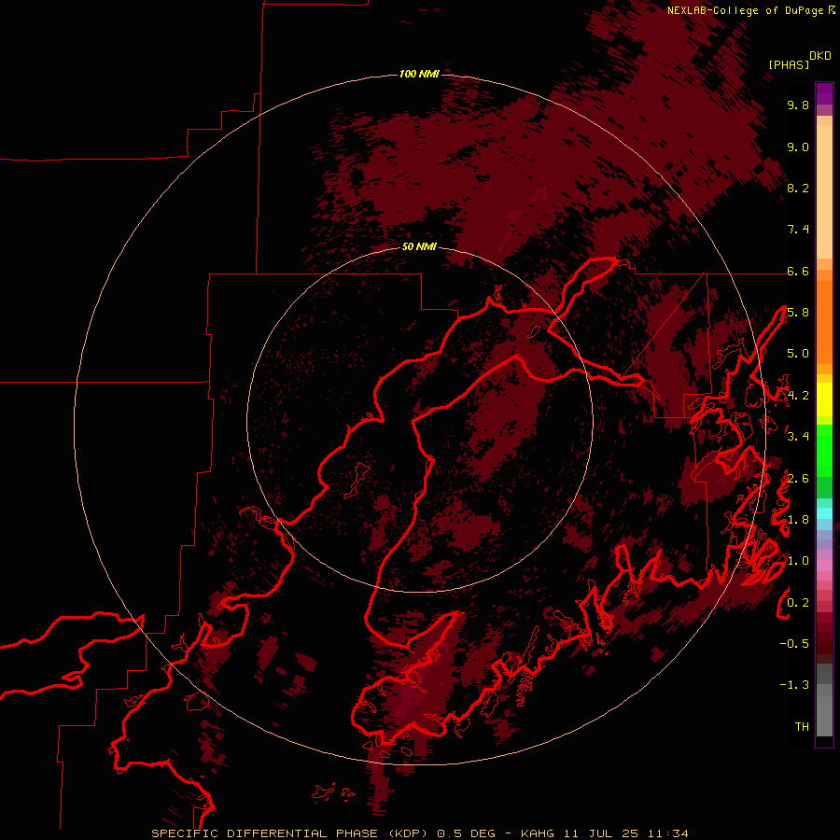The image size is (840, 840).
Task: Click the 3.4 legend value
Action: point(798,436)
